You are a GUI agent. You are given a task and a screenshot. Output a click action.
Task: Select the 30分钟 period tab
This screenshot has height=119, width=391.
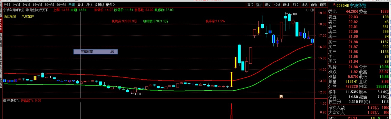click(49, 5)
